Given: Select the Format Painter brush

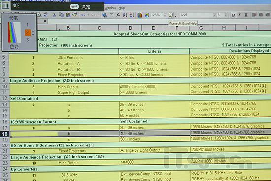Looking at the screenshot, I should click(75, 15).
